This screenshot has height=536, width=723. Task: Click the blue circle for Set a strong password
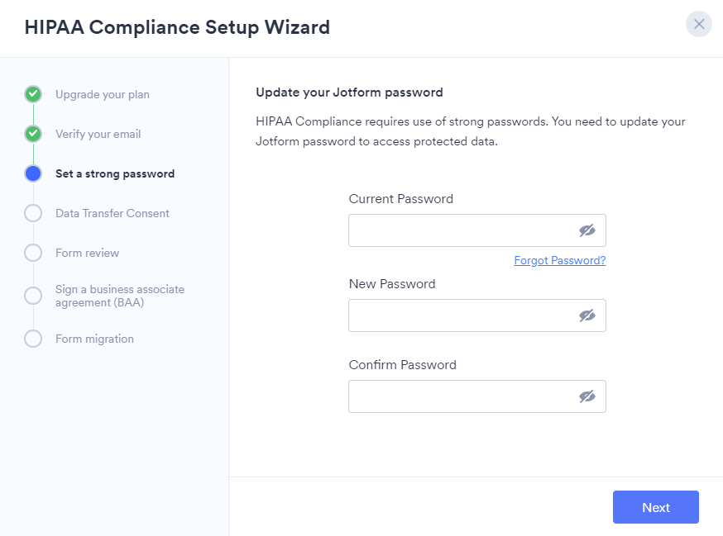33,173
